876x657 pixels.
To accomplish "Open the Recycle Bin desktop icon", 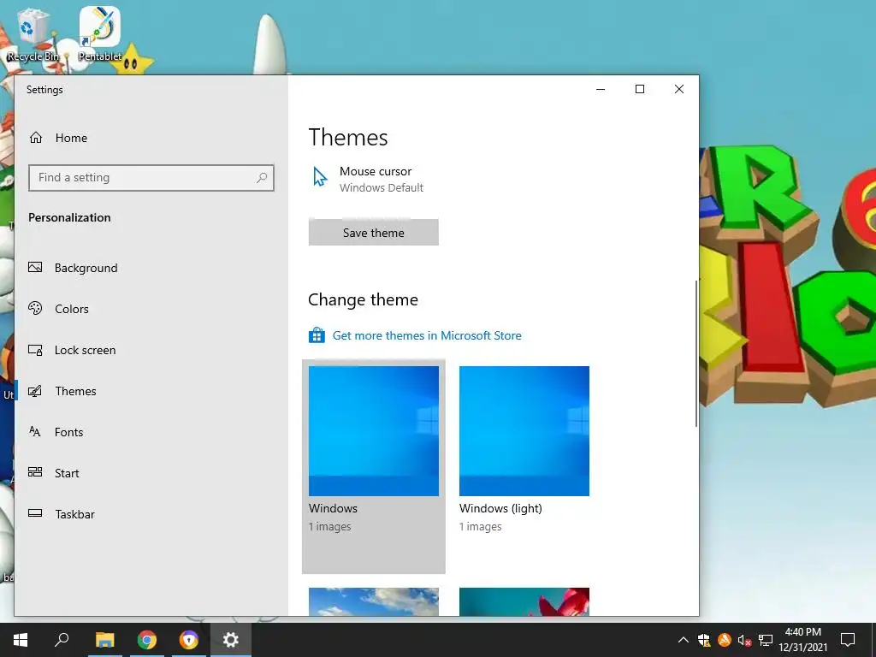I will point(33,34).
